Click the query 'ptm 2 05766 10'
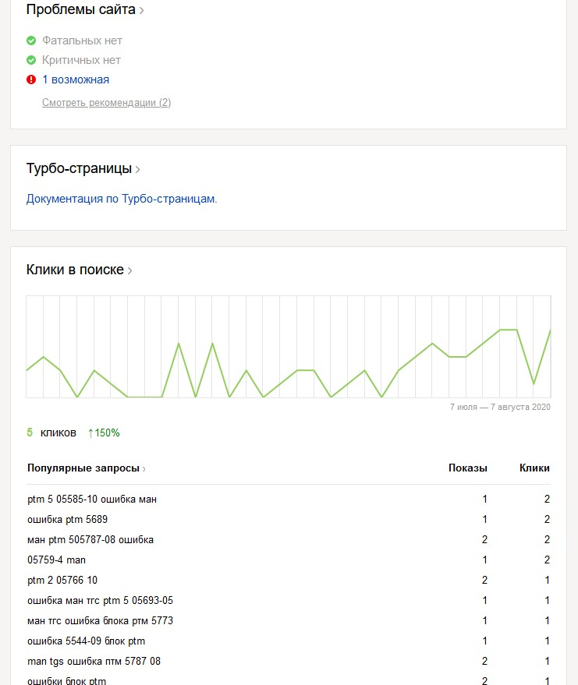The image size is (578, 685). pos(62,580)
